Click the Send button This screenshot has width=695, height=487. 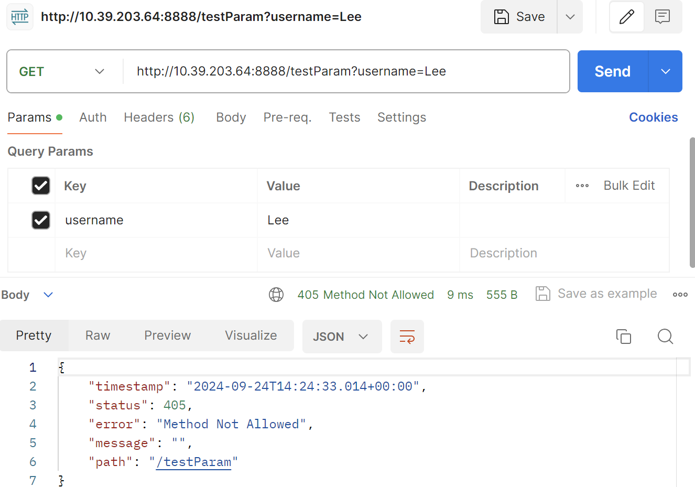click(613, 71)
